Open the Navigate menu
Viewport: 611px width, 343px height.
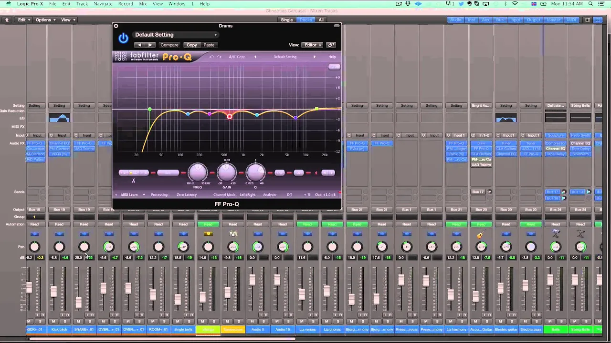(103, 4)
